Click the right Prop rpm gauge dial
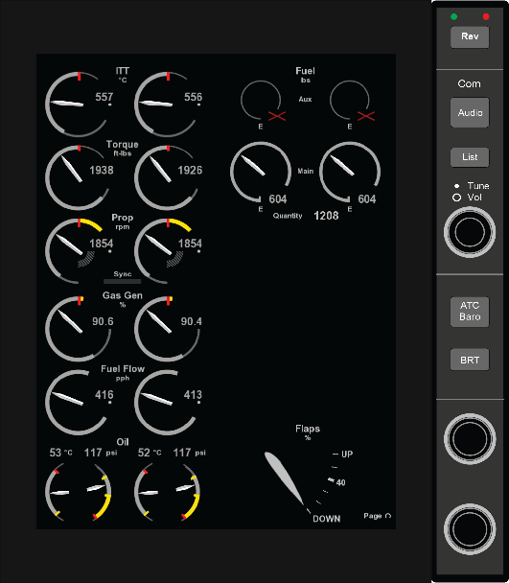Screen dimensions: 509x583 [168, 251]
